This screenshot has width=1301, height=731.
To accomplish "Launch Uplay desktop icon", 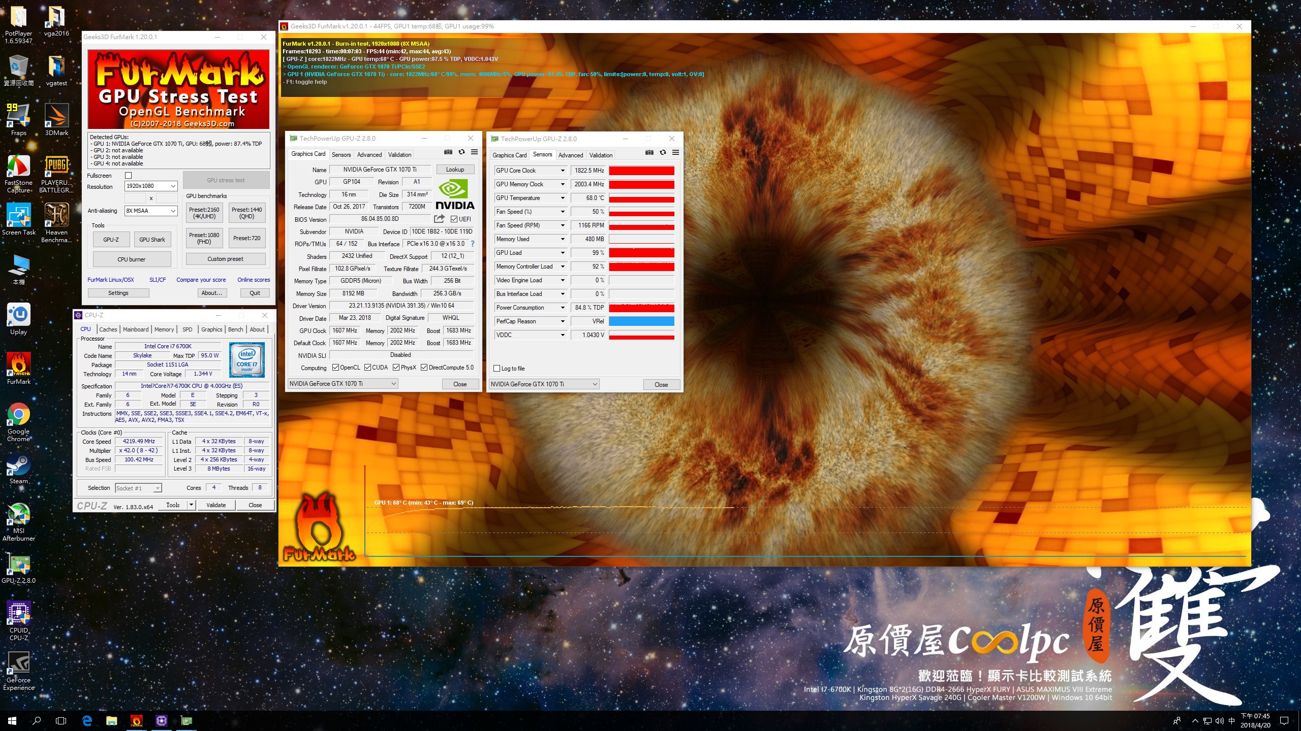I will coord(19,319).
